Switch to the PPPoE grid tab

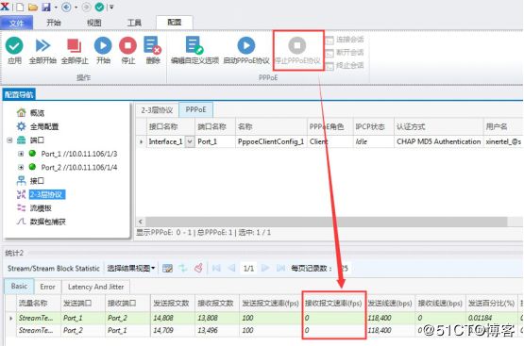pyautogui.click(x=195, y=109)
